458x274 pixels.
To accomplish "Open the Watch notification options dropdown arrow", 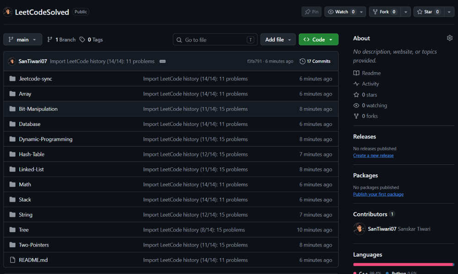I will pyautogui.click(x=362, y=12).
